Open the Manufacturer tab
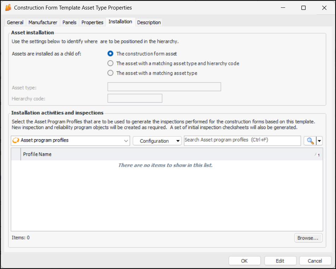336x269 pixels. click(43, 23)
